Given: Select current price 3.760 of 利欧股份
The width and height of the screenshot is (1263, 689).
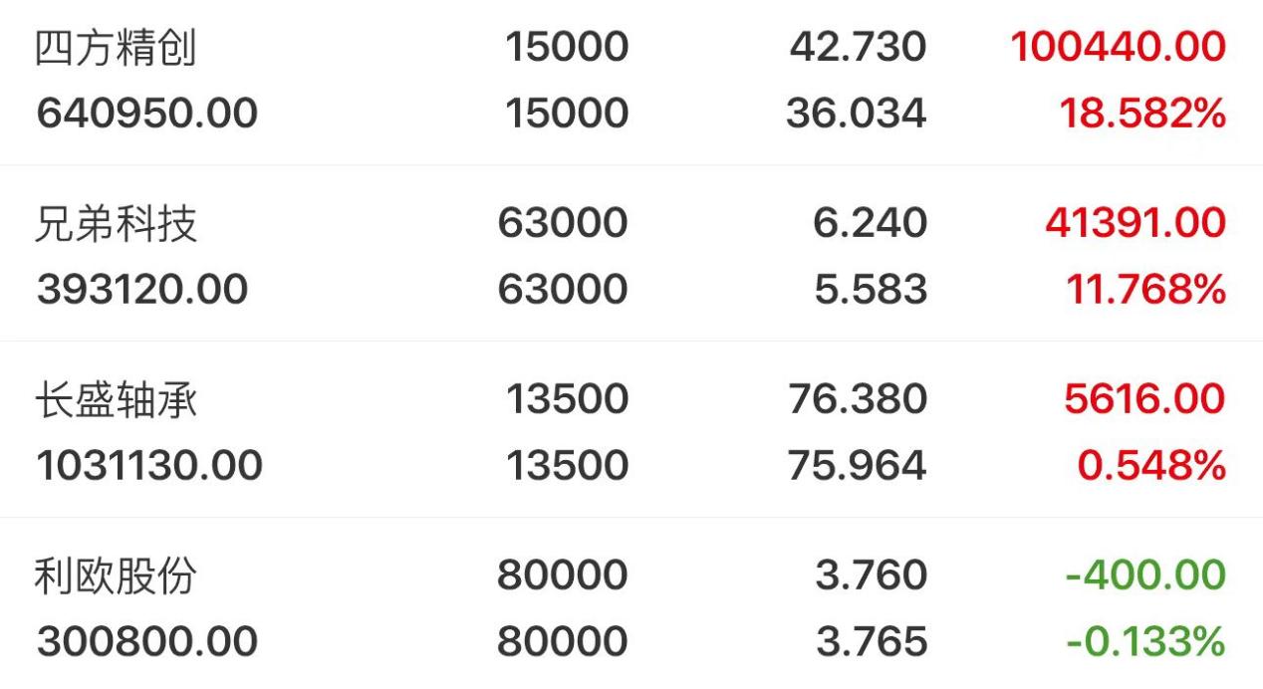Looking at the screenshot, I should pyautogui.click(x=871, y=575).
